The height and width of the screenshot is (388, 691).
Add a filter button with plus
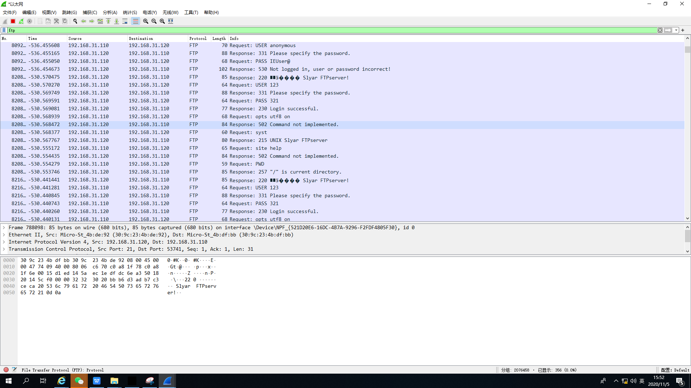(x=683, y=30)
